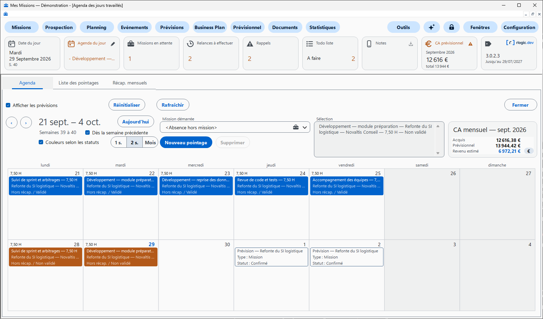Select the Mois view toggle
The width and height of the screenshot is (543, 319).
click(x=150, y=143)
